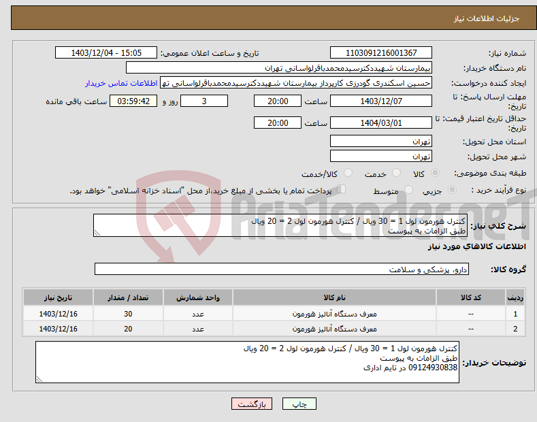The width and height of the screenshot is (537, 422).
Task: Click the نام کالا column header
Action: point(335,297)
